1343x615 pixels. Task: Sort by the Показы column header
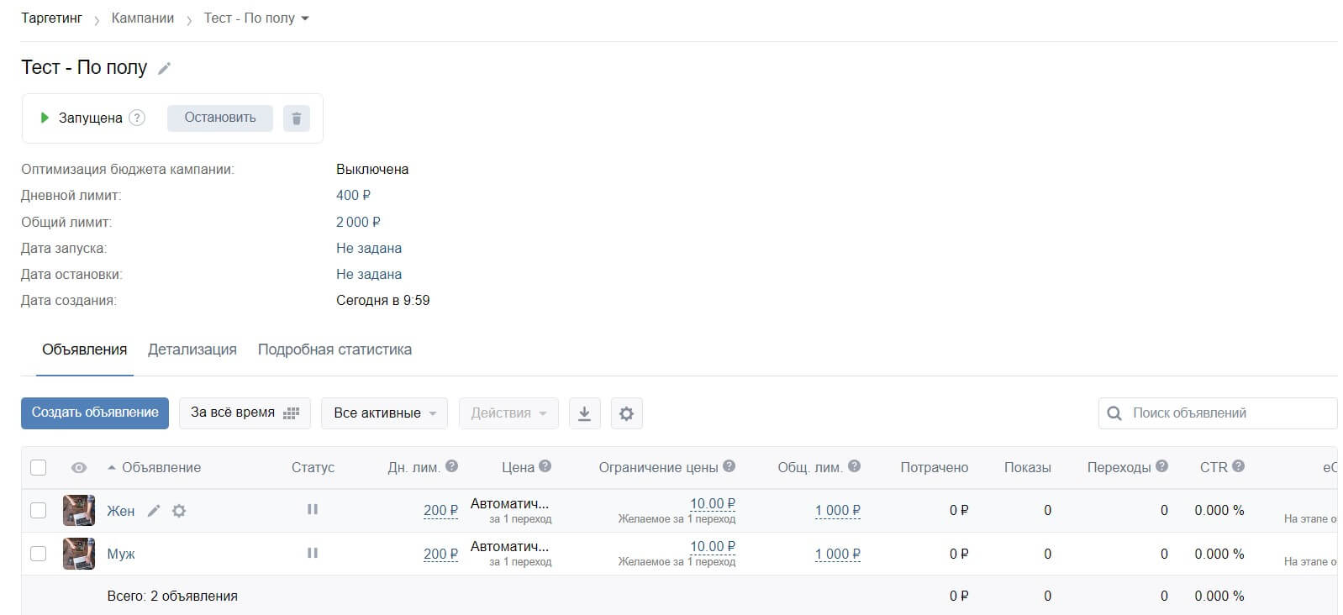[1028, 468]
